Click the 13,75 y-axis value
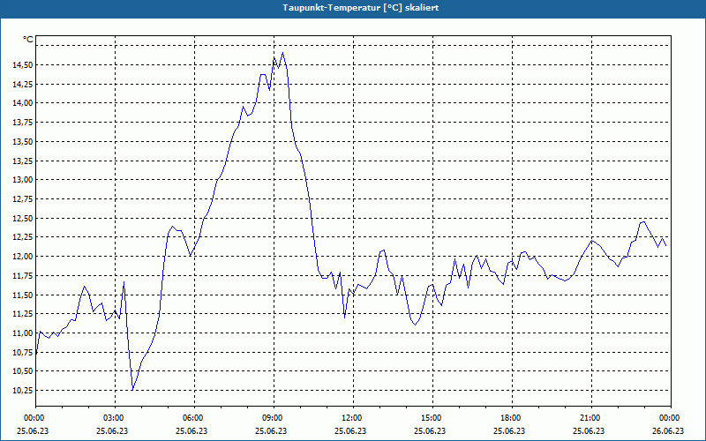The height and width of the screenshot is (441, 706). coord(23,123)
